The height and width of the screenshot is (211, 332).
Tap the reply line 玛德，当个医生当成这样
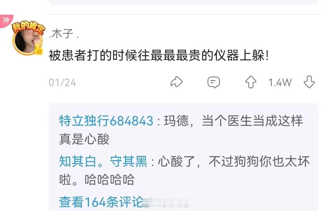(x=233, y=121)
